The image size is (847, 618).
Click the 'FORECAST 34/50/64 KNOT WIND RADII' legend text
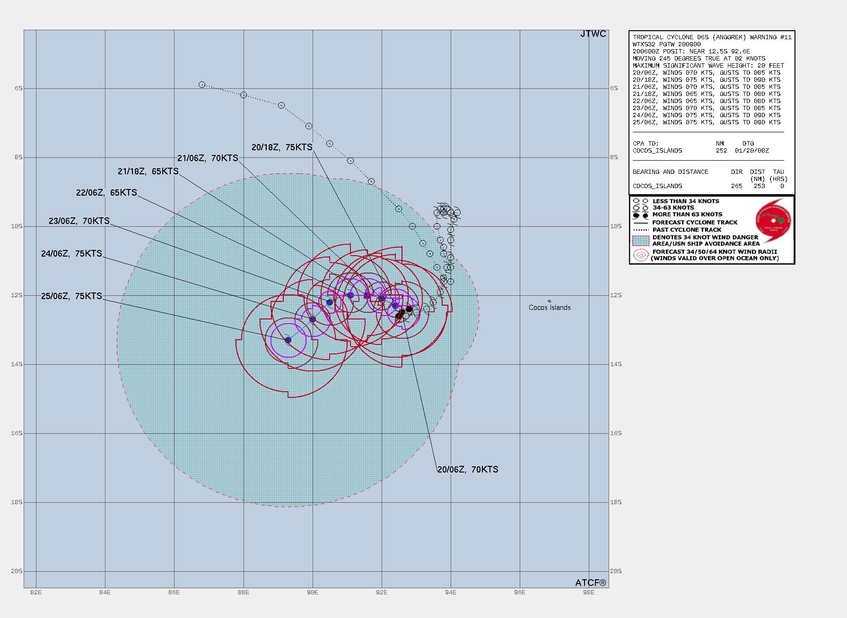click(715, 252)
